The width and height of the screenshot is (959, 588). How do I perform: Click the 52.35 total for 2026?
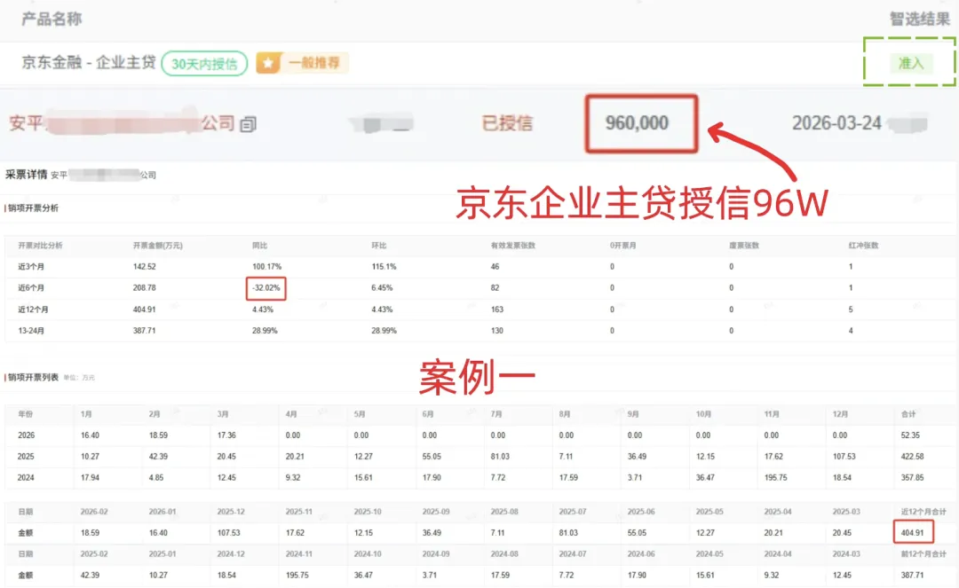[911, 435]
